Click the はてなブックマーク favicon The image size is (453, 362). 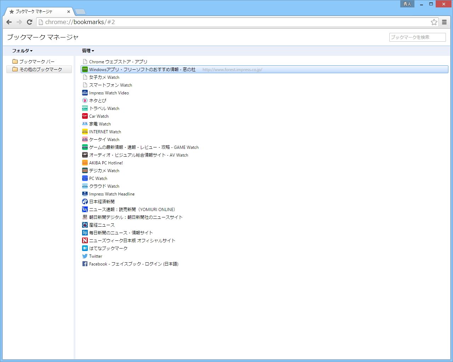click(x=85, y=248)
